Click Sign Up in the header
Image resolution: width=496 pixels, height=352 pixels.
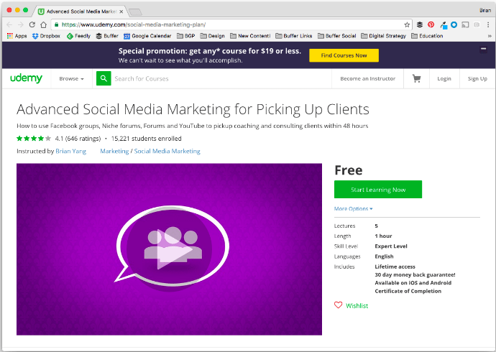point(477,79)
